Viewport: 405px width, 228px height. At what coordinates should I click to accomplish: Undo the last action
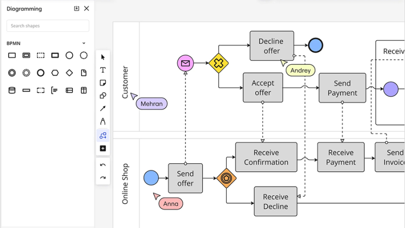[103, 165]
